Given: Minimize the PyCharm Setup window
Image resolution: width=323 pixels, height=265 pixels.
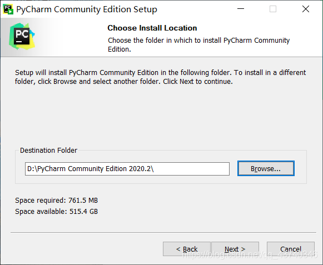Looking at the screenshot, I should tap(241, 9).
